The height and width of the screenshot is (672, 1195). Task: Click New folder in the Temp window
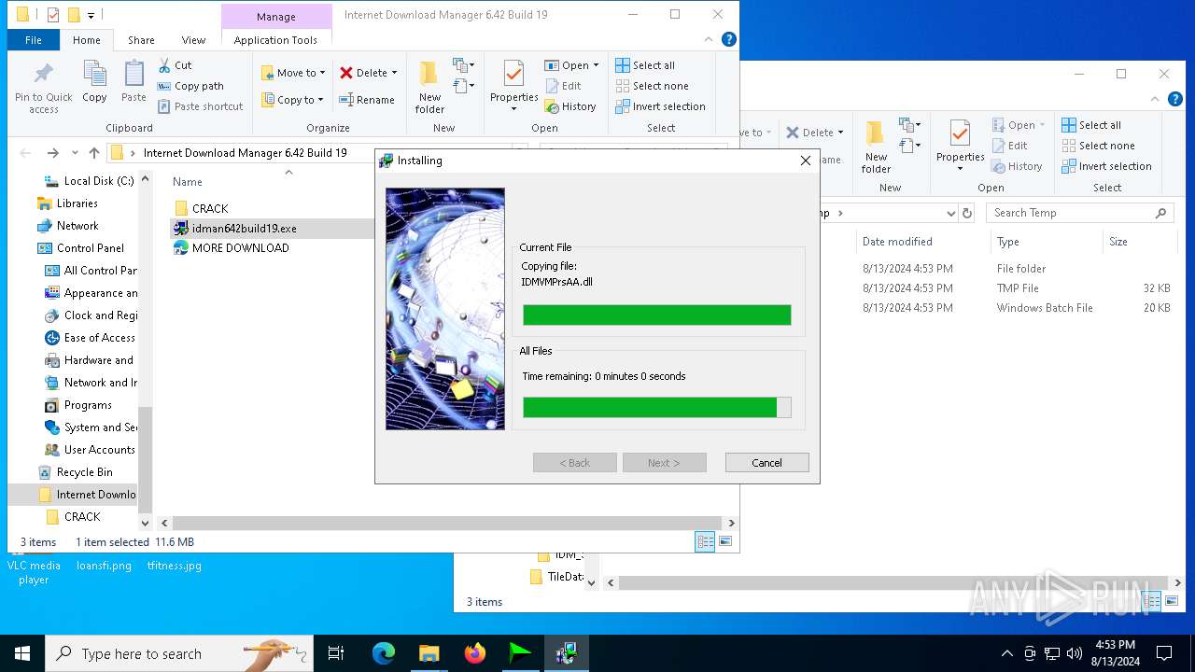[876, 147]
